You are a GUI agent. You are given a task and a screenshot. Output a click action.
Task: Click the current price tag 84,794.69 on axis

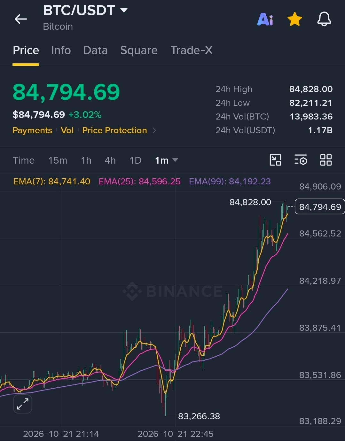(320, 207)
